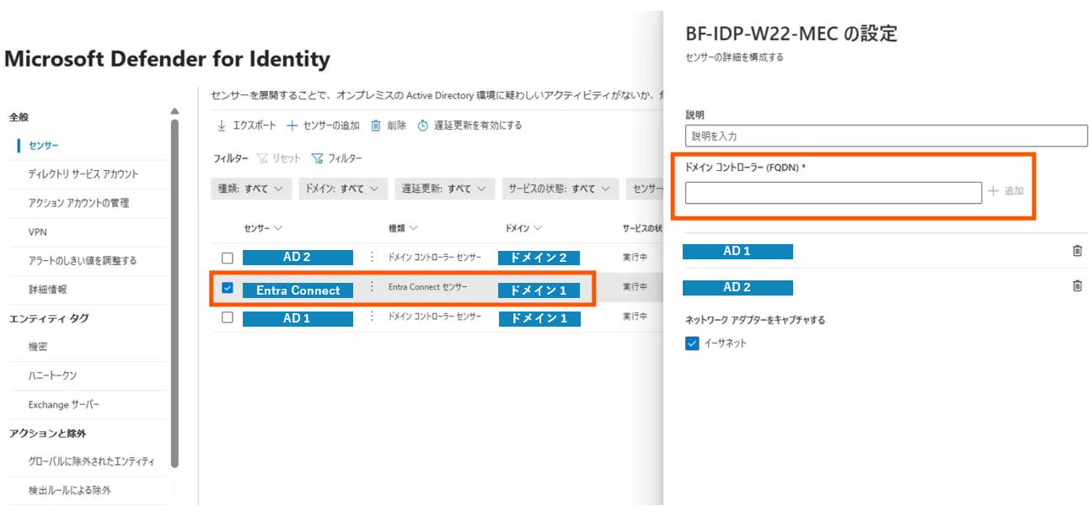Disable the イーサネット adapter capture checkbox
Image resolution: width=1089 pixels, height=522 pixels.
point(692,343)
